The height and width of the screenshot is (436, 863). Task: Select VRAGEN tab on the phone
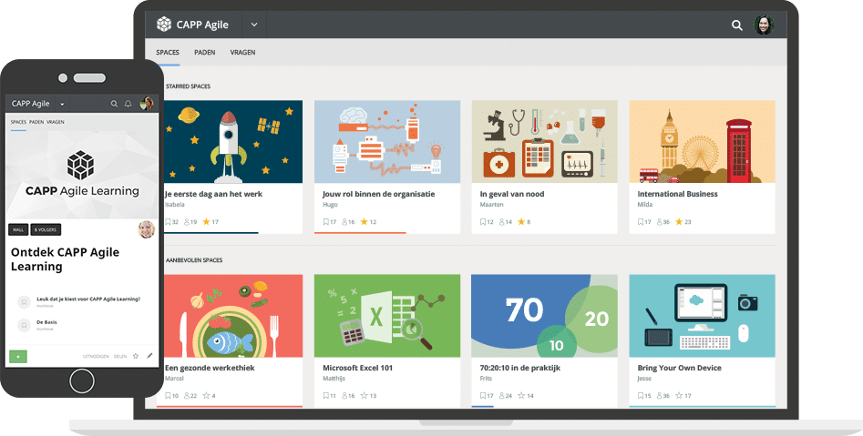tap(55, 122)
